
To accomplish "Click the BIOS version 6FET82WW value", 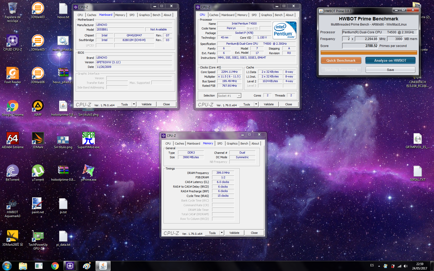I will 134,62.
